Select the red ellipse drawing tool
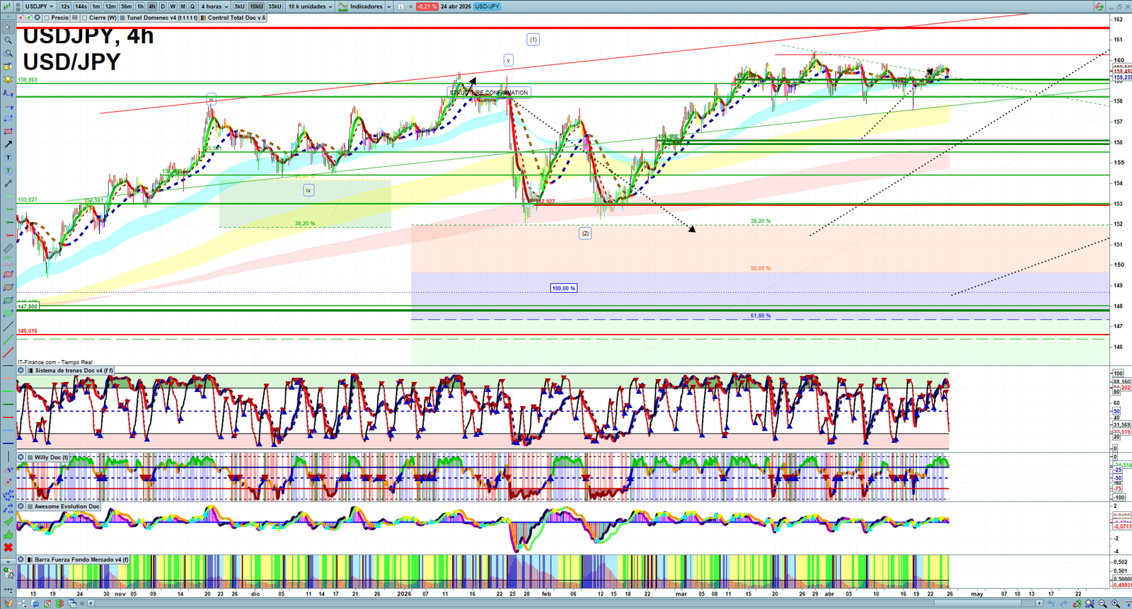The height and width of the screenshot is (609, 1132). pos(8,274)
